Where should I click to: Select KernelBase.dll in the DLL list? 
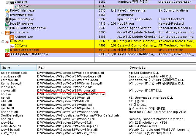click(12, 84)
